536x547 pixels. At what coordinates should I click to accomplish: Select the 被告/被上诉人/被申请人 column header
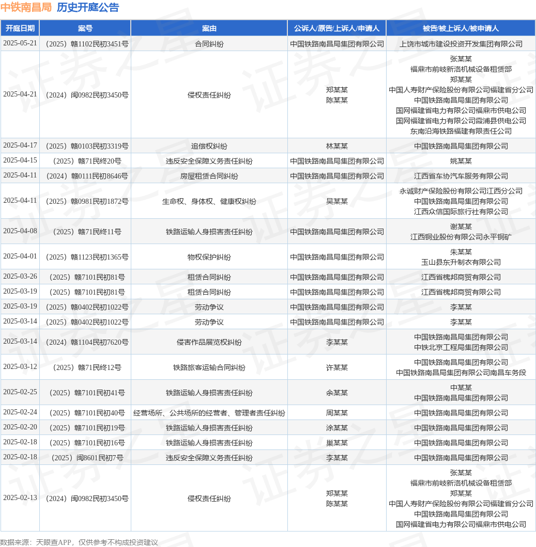[x=461, y=28]
